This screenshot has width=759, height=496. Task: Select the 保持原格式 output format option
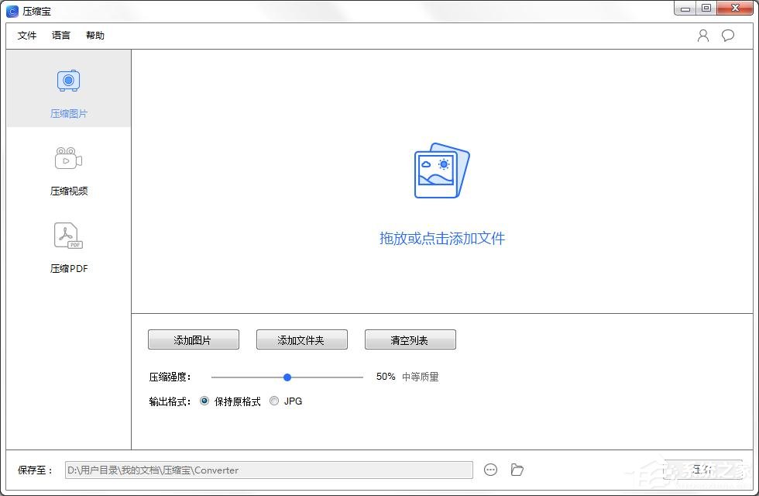(x=204, y=401)
